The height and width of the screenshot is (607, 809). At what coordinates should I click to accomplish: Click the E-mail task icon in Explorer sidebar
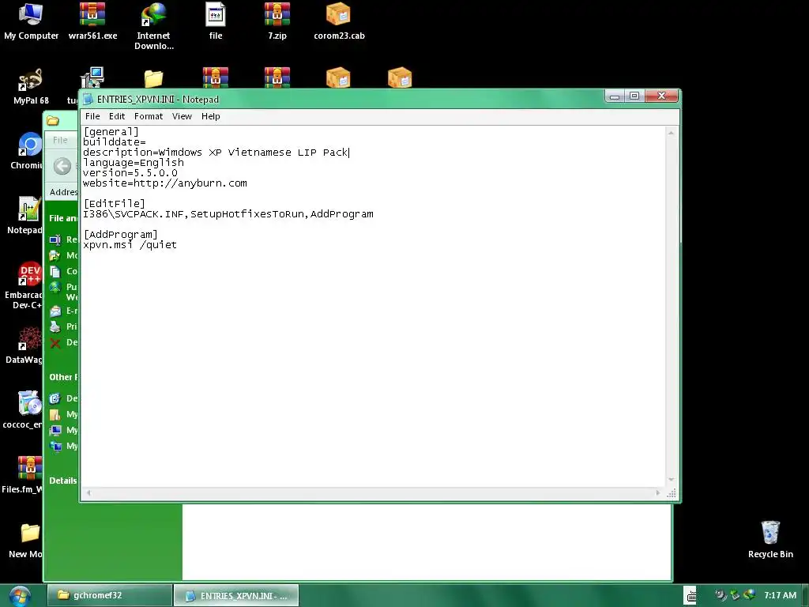55,311
